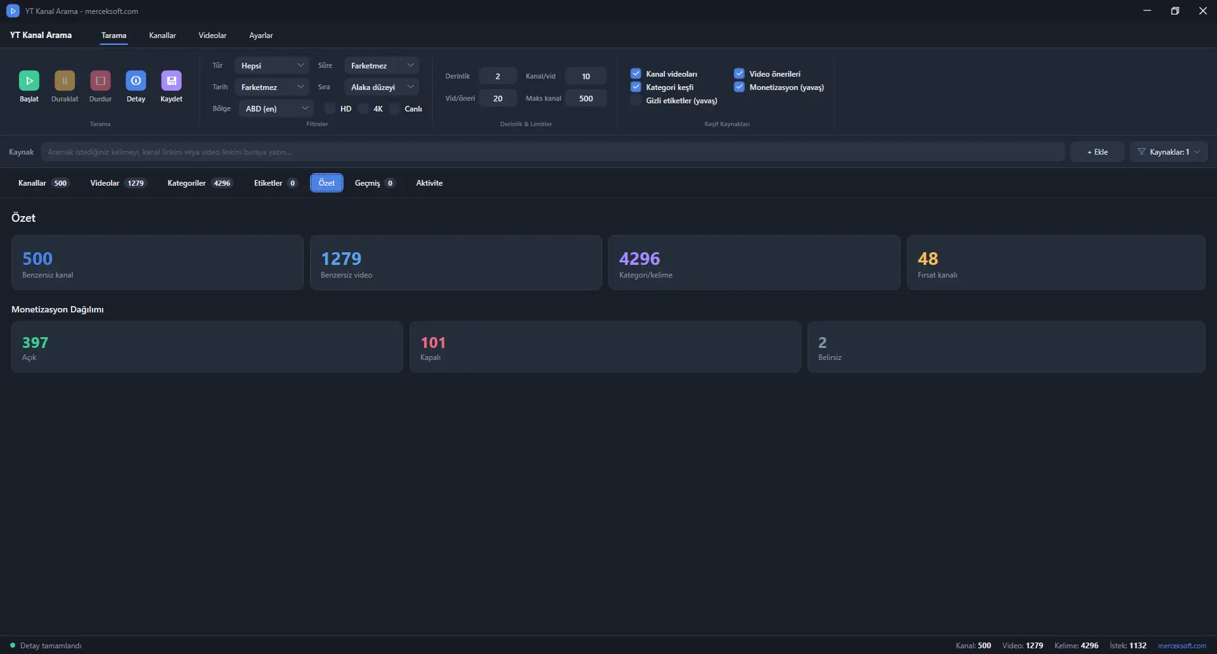Image resolution: width=1217 pixels, height=654 pixels.
Task: Uncheck the Kanal videoları checkbox
Action: click(x=636, y=74)
